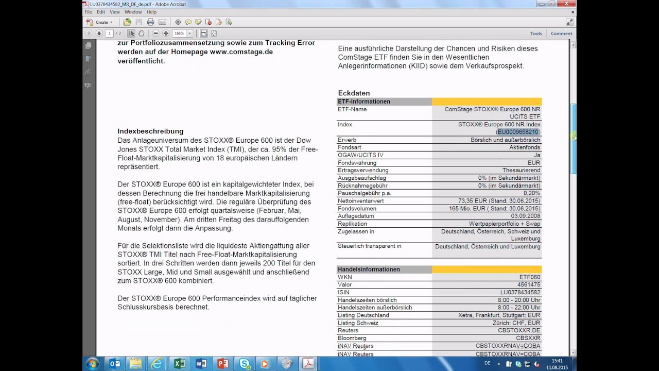Click the Reuters code CBSTOXXR.DE
Image resolution: width=659 pixels, height=371 pixels.
tap(519, 330)
